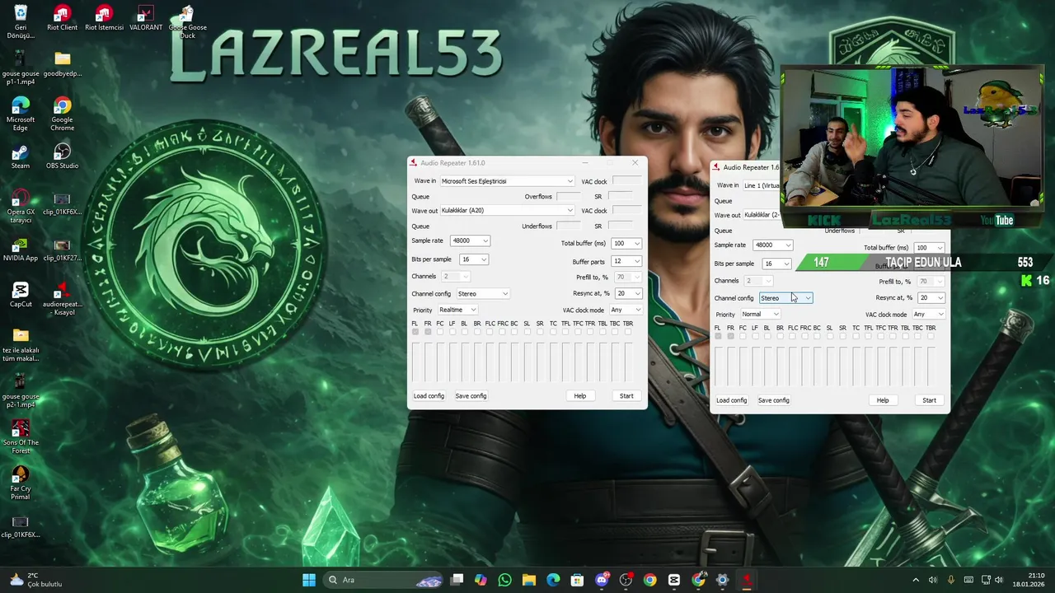This screenshot has width=1055, height=593.
Task: Select the Sons Of The Forest icon
Action: pos(21,437)
